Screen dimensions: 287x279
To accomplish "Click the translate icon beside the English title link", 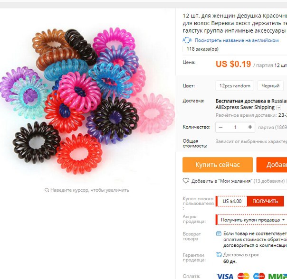I will click(x=187, y=40).
